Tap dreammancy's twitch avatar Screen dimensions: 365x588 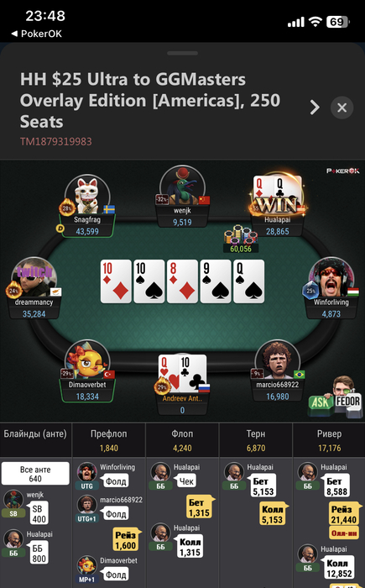[x=34, y=278]
